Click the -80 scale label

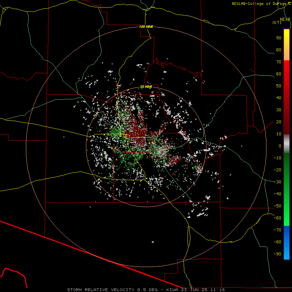point(277,242)
